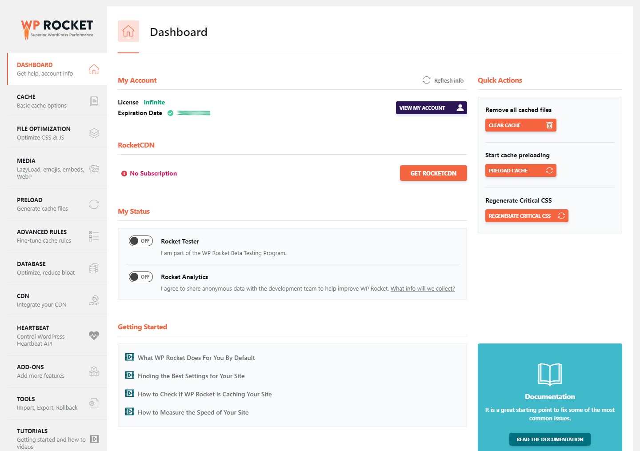Click the Dashboard home icon in sidebar
Screen dimensions: 640x451
click(94, 69)
